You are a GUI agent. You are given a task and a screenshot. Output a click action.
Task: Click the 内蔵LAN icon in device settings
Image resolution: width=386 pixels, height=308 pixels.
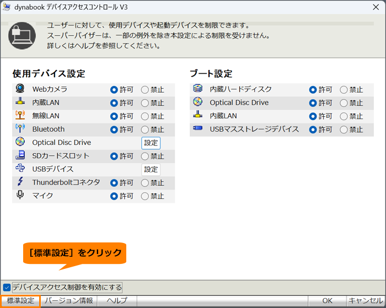[x=20, y=101]
